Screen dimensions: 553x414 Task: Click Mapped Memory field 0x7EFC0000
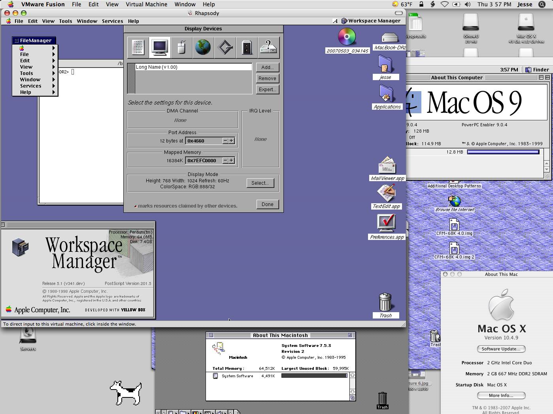pyautogui.click(x=203, y=161)
